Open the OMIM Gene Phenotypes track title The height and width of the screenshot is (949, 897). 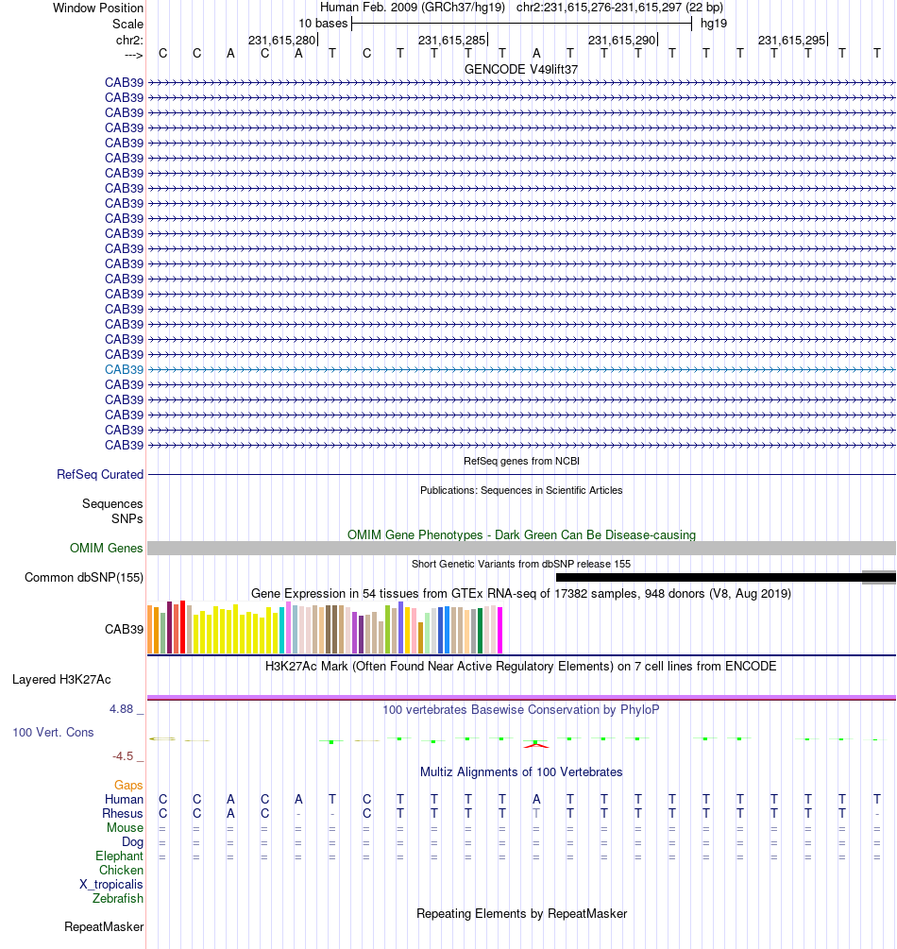[521, 535]
